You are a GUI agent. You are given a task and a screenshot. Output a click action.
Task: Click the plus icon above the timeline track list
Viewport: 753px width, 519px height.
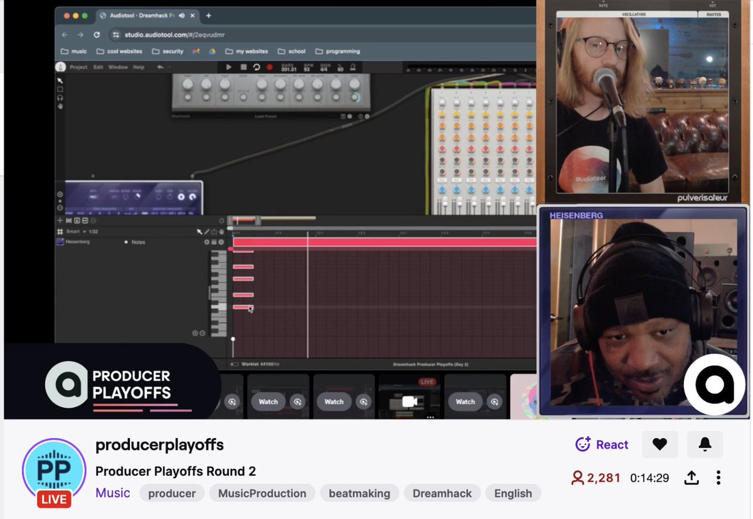point(60,220)
